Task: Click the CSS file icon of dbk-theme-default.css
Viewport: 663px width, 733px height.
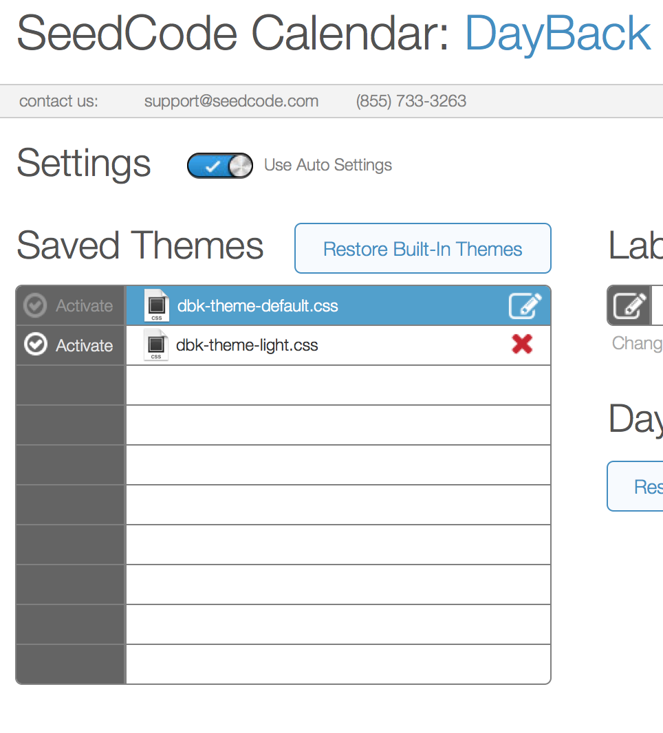Action: click(x=157, y=305)
